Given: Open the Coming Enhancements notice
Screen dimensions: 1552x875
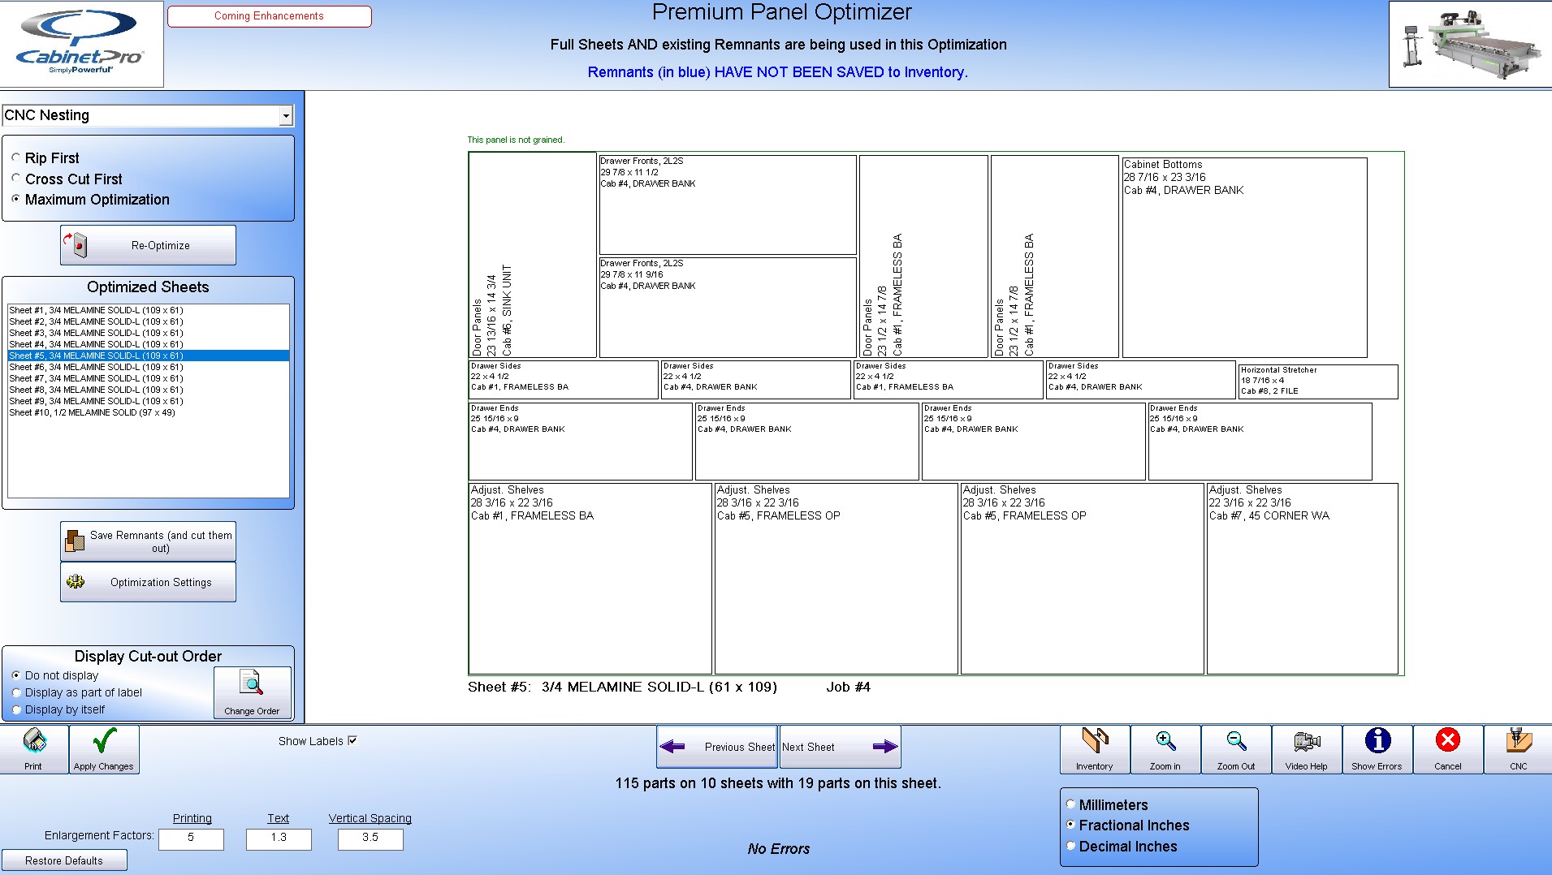Looking at the screenshot, I should pos(270,16).
